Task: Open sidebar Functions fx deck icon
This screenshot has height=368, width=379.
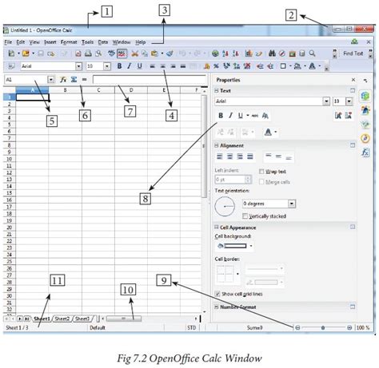Action: click(365, 152)
